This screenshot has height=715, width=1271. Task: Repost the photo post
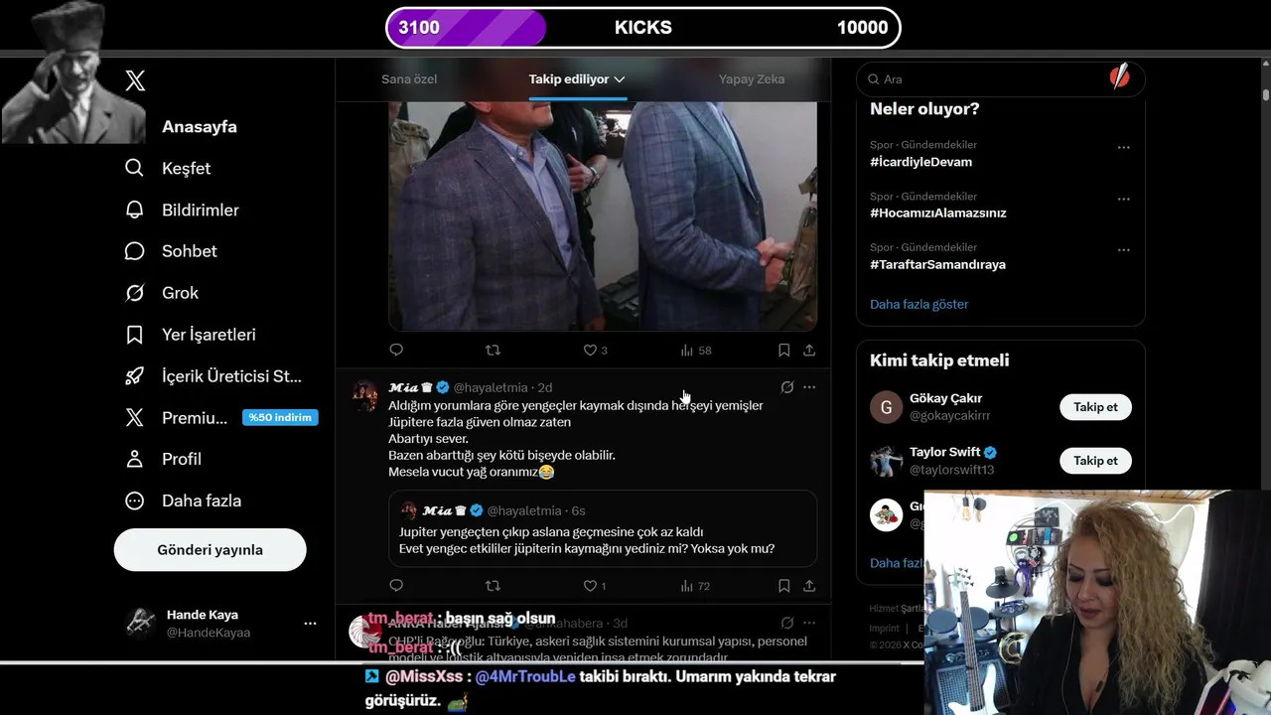493,350
